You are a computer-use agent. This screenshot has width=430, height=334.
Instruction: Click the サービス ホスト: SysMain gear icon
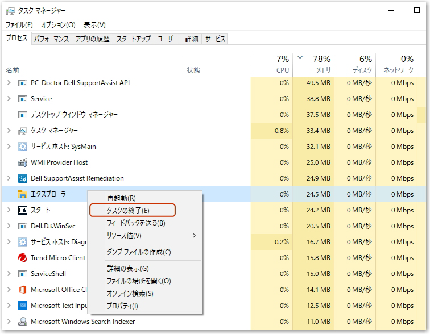[23, 147]
